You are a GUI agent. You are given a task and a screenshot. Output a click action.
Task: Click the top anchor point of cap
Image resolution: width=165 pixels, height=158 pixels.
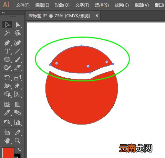[82, 46]
